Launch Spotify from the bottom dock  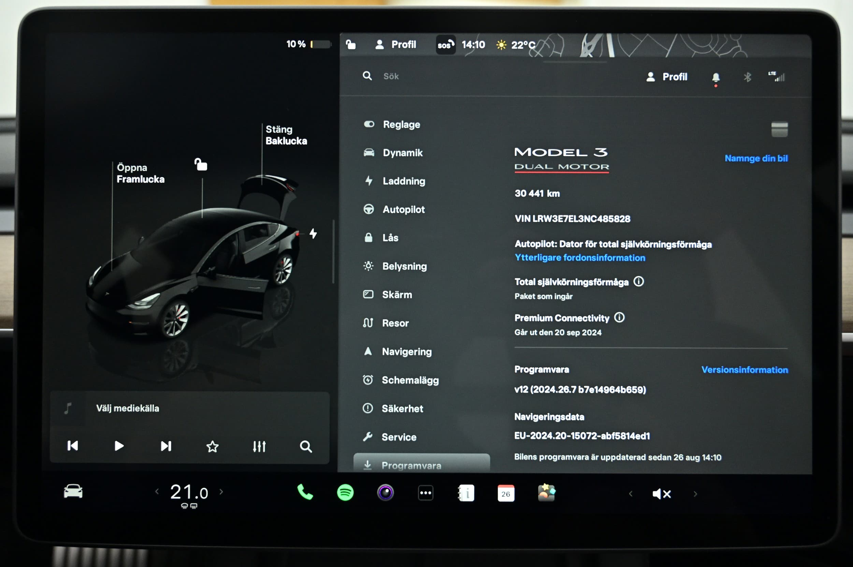(345, 493)
